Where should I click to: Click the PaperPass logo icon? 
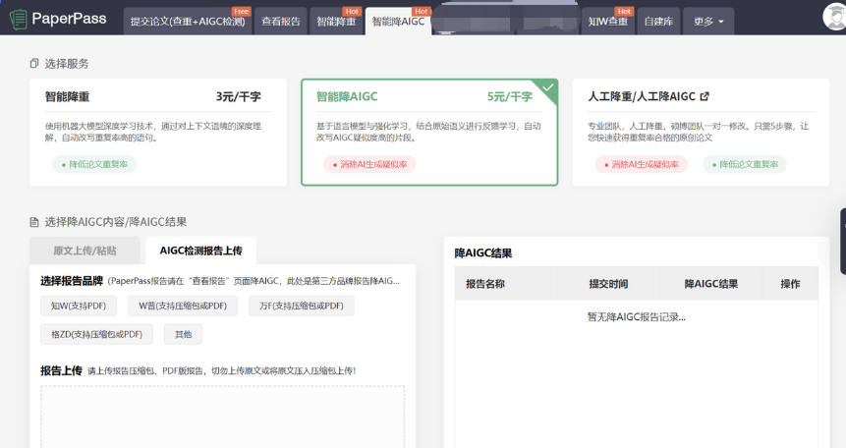[x=19, y=20]
